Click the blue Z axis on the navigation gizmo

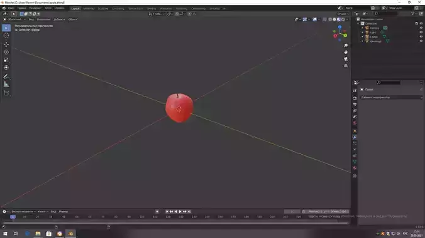point(339,27)
